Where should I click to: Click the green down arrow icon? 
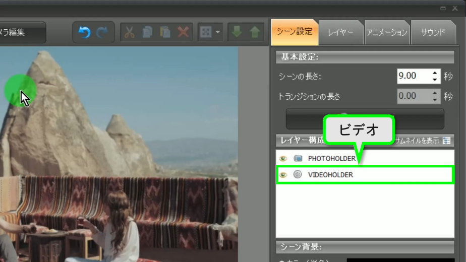(237, 32)
